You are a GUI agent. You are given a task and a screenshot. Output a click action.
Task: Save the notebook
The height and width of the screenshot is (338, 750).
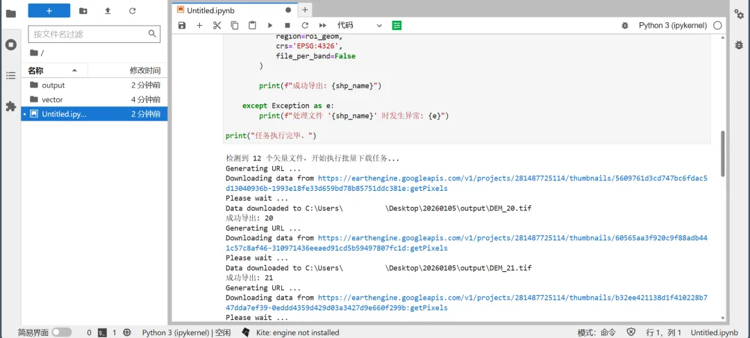[x=182, y=26]
